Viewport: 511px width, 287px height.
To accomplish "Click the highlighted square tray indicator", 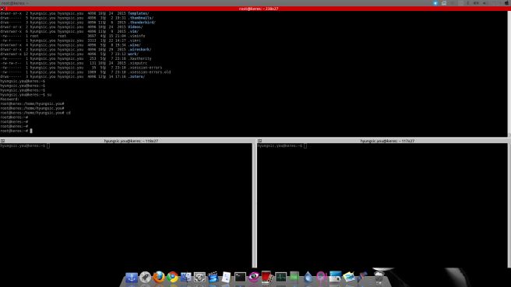I will pyautogui.click(x=460, y=3).
